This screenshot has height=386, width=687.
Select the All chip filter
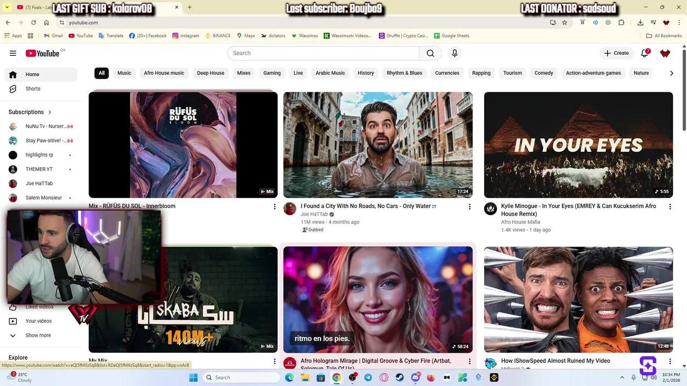101,73
